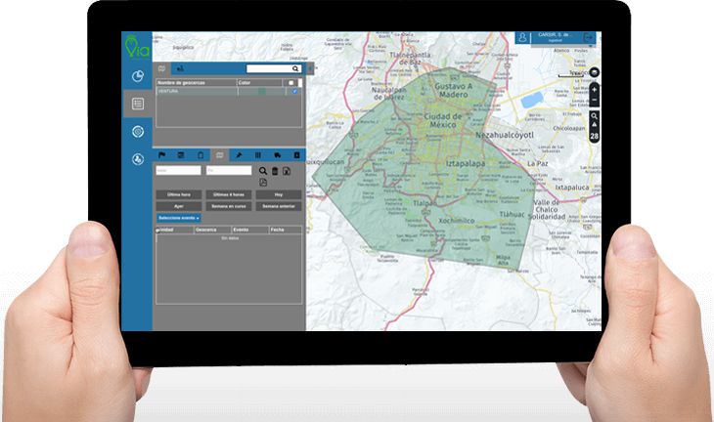Click the 'Última hora' button
This screenshot has width=714, height=422.
click(x=178, y=194)
